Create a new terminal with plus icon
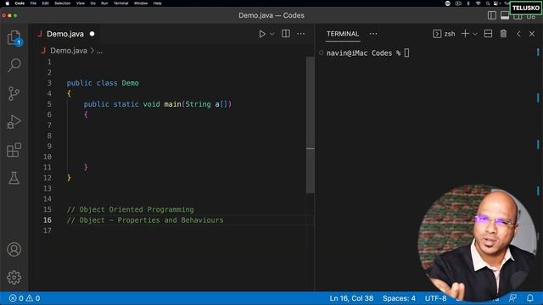Image resolution: width=543 pixels, height=305 pixels. (466, 34)
